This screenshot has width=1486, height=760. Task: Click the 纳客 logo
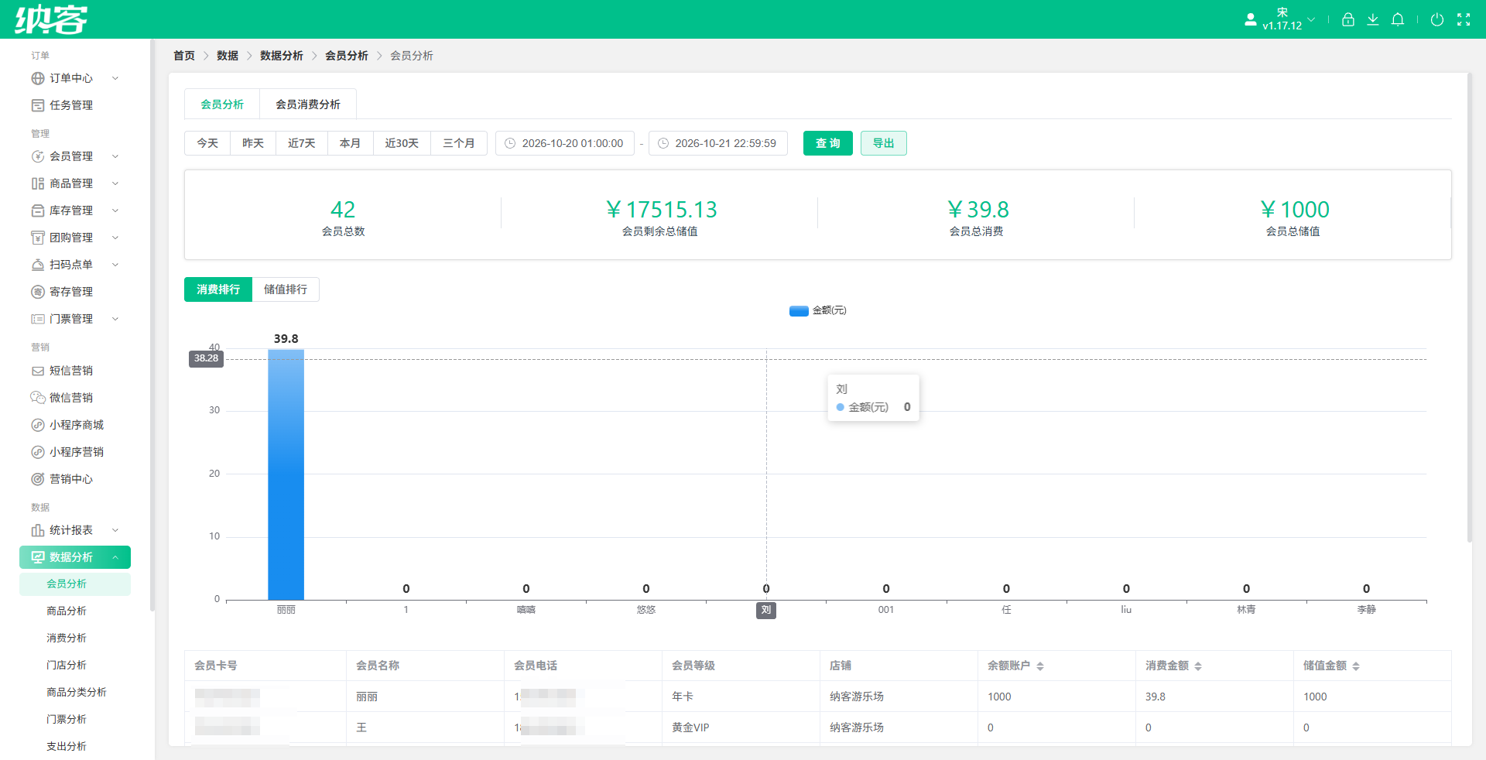[51, 19]
